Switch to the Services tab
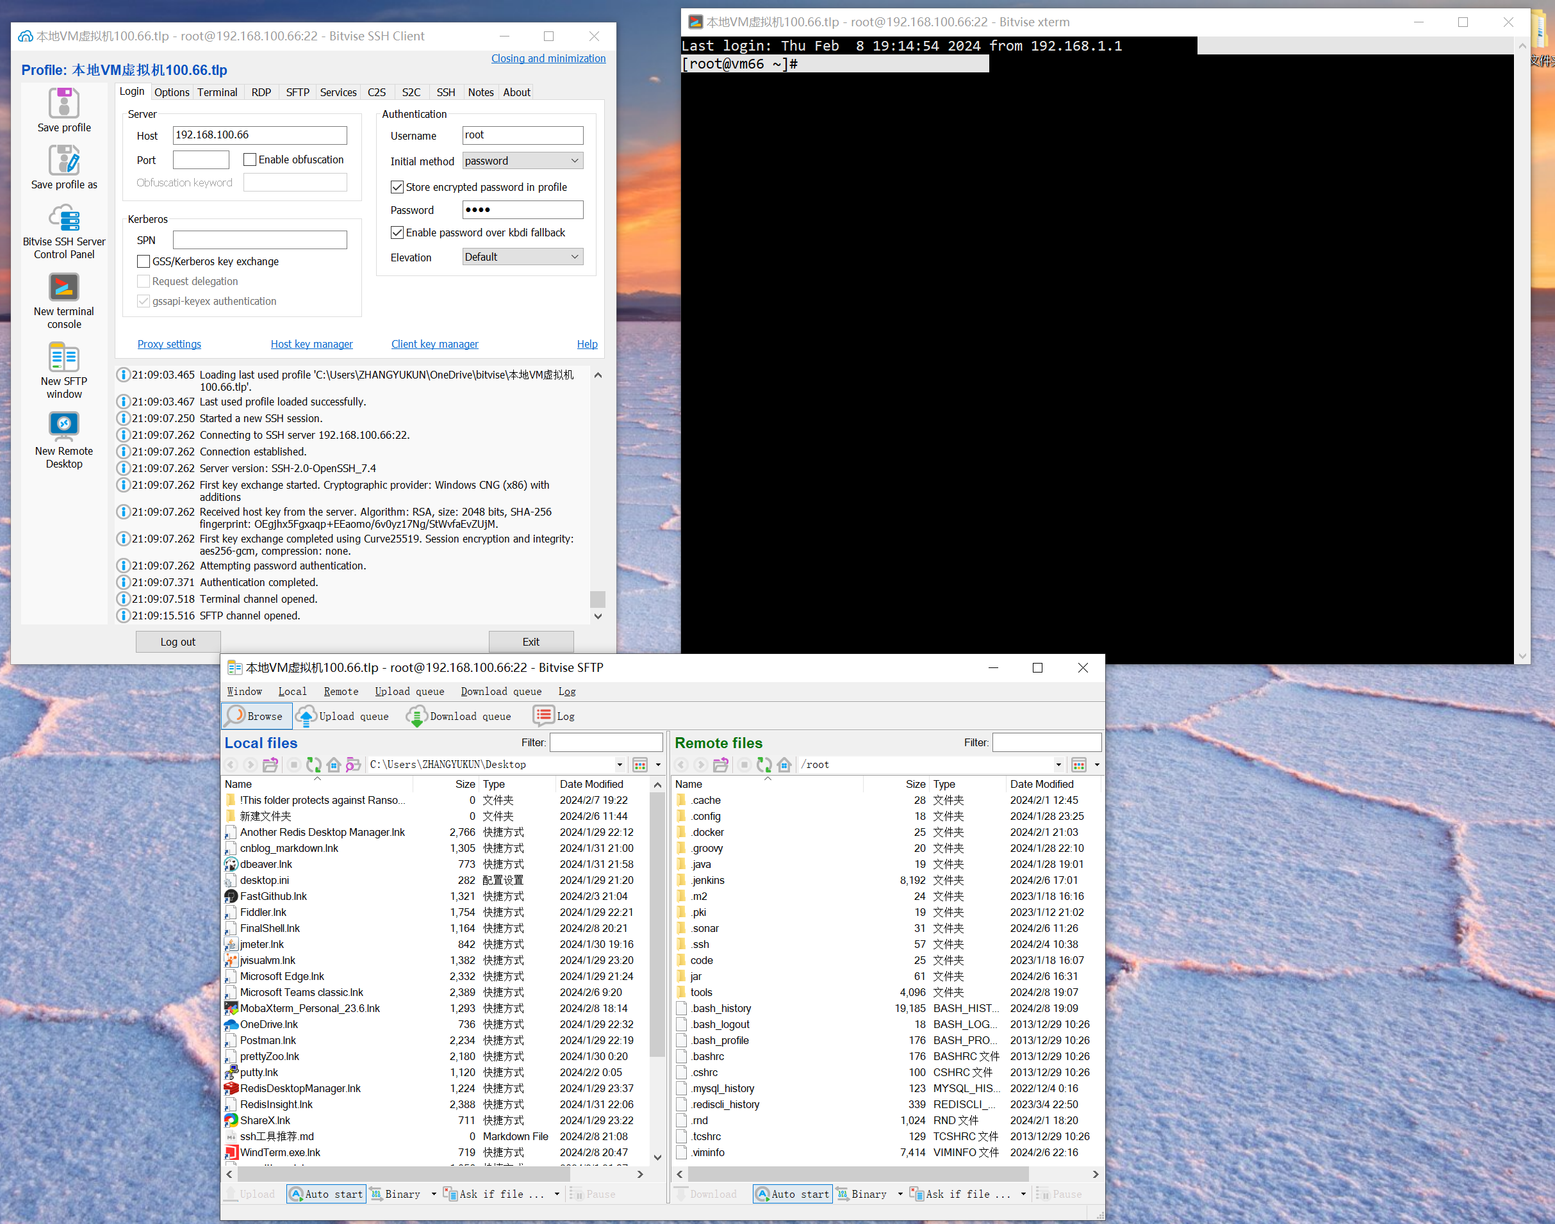The height and width of the screenshot is (1224, 1555). 338,92
